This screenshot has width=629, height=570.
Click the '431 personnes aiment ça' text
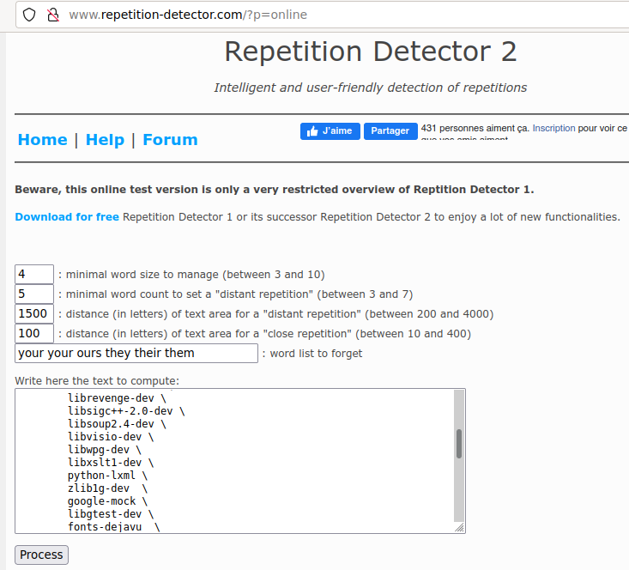pyautogui.click(x=475, y=128)
